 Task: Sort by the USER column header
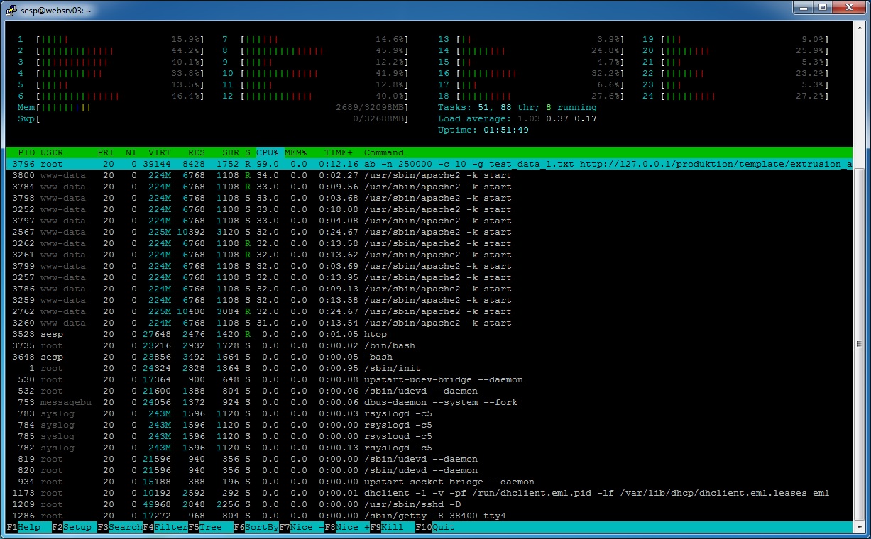[x=52, y=152]
